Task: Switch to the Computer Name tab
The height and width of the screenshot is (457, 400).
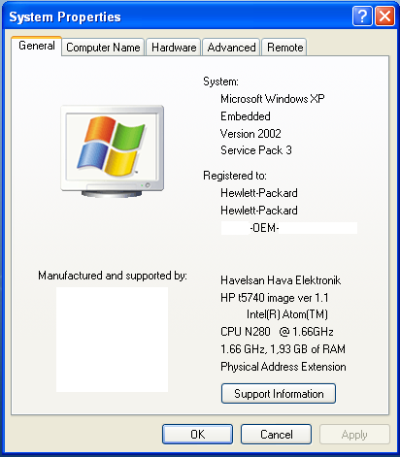Action: pyautogui.click(x=103, y=48)
